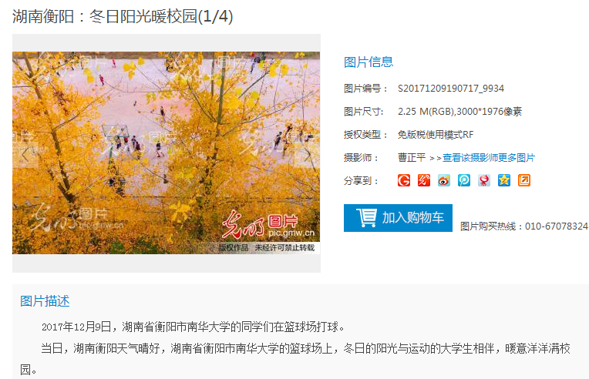Click the photographer name 曹正平

412,158
